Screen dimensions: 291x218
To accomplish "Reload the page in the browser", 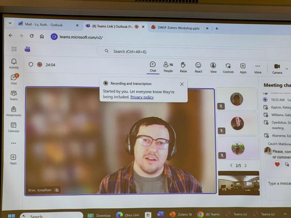I will click(32, 36).
